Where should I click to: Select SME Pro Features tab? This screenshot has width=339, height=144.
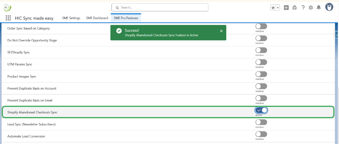coord(126,18)
